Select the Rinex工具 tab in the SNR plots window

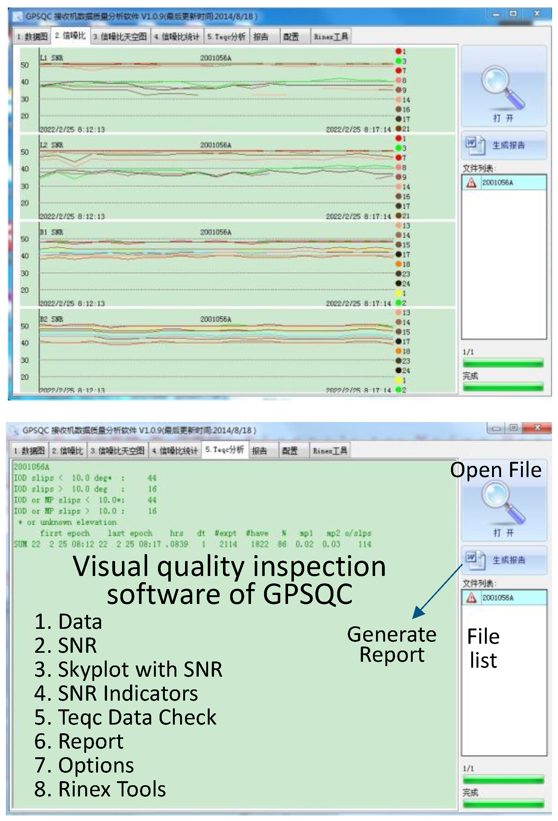tap(331, 37)
